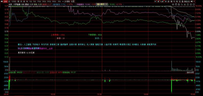
Task: Select the 30s period tab
Action: pos(59,2)
